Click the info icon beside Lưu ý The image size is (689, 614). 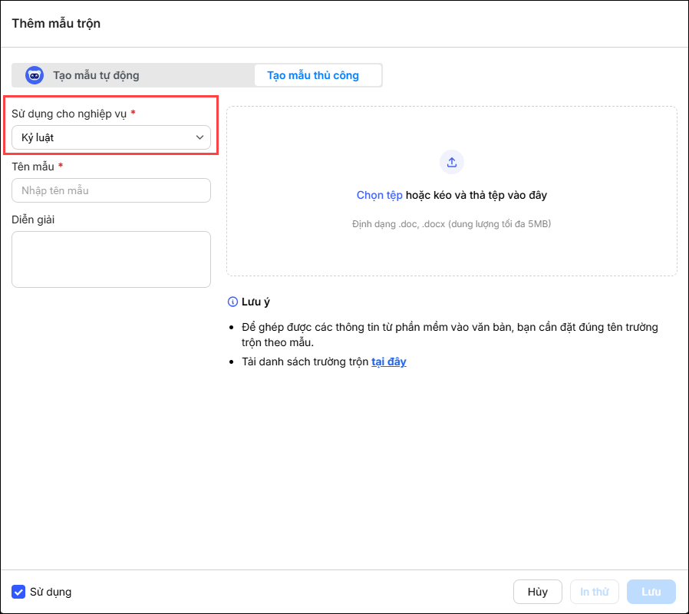(x=233, y=302)
